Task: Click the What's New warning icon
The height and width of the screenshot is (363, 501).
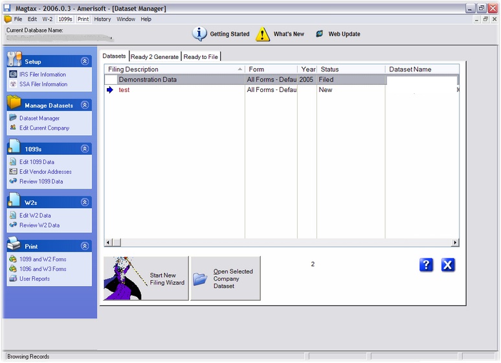Action: (262, 34)
